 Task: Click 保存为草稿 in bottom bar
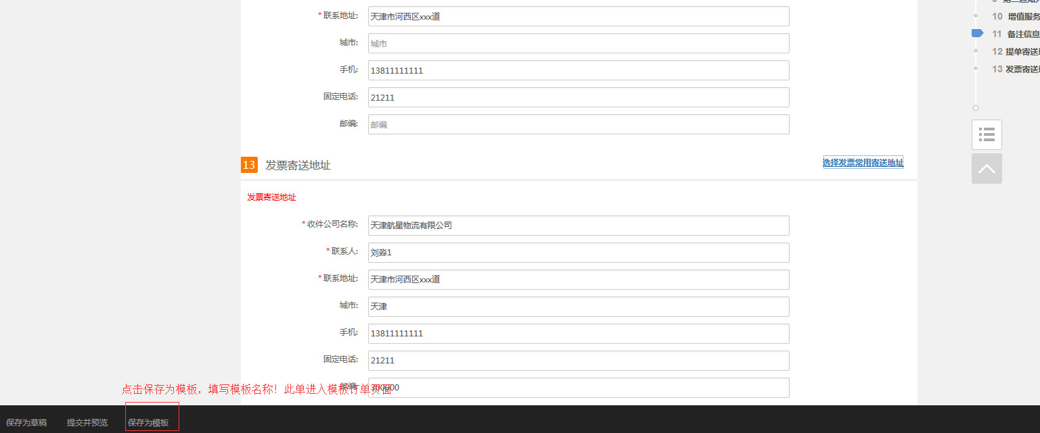click(x=26, y=423)
